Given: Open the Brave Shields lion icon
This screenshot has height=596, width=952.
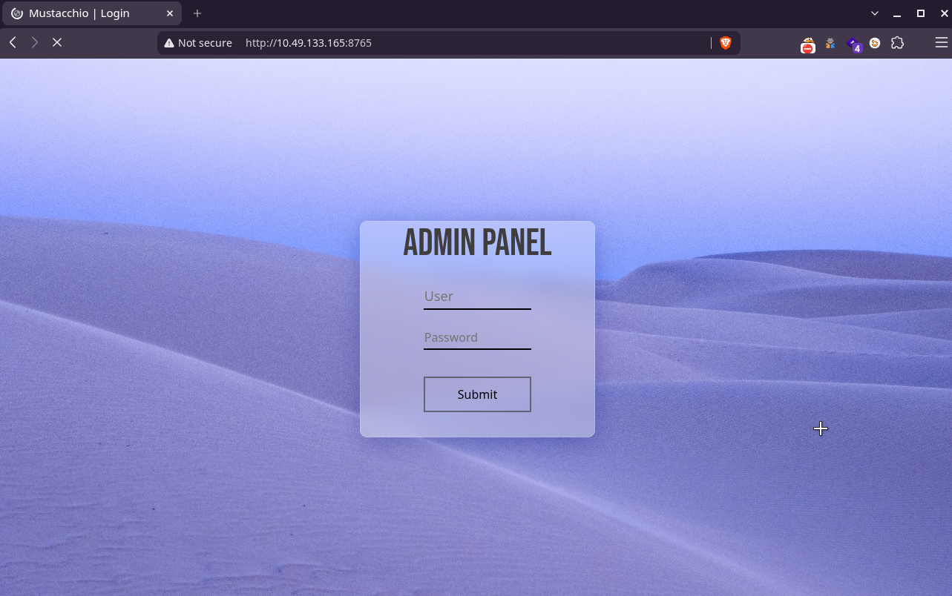Looking at the screenshot, I should 726,43.
